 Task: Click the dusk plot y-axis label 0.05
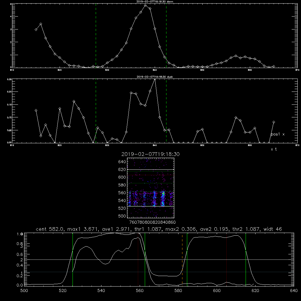point(9,130)
